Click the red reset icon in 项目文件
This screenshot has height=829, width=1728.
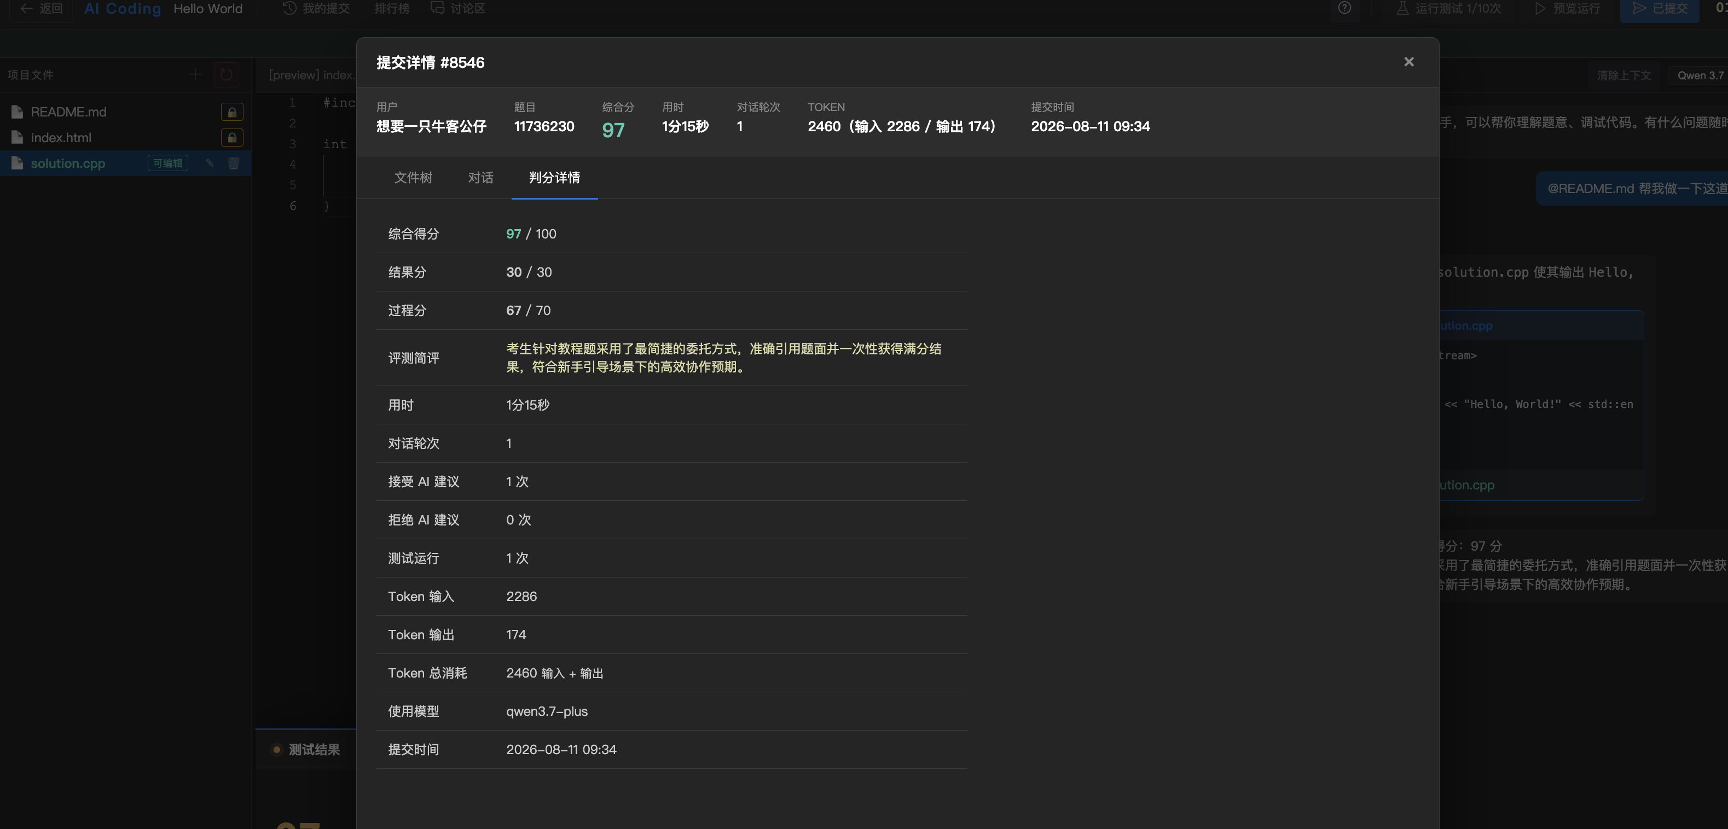[x=226, y=74]
